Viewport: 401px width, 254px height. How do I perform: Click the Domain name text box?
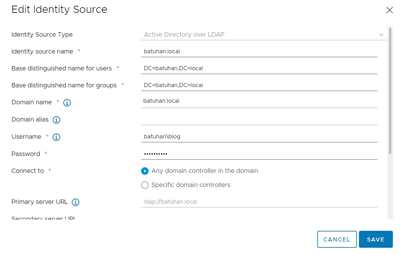pyautogui.click(x=259, y=101)
